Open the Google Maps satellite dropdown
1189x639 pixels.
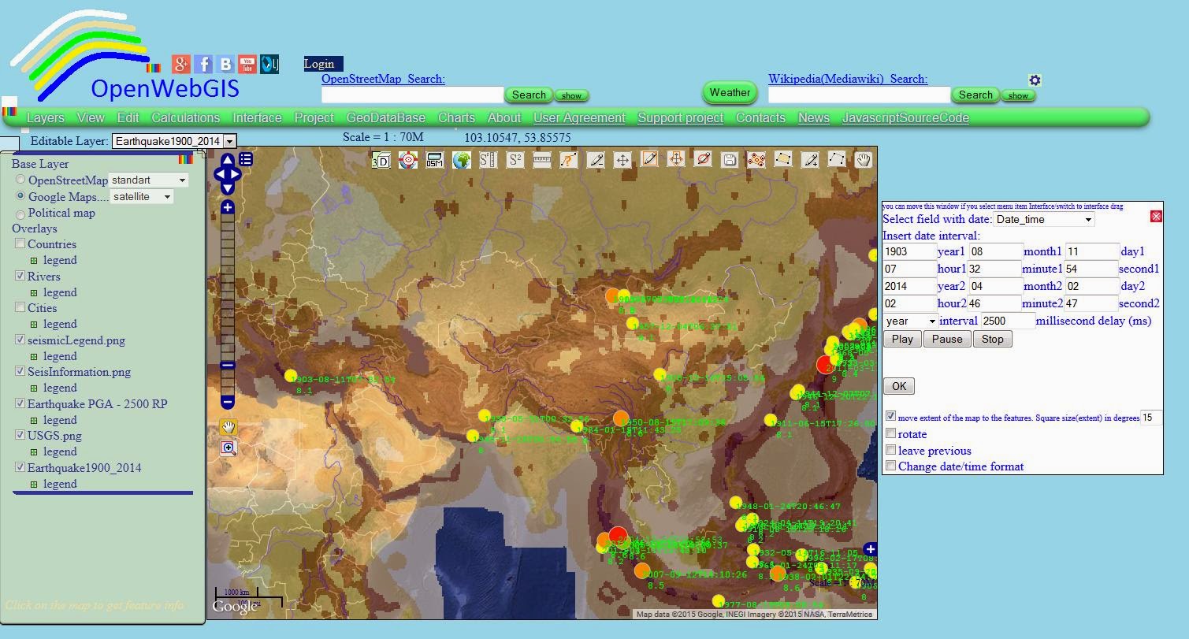click(x=141, y=197)
